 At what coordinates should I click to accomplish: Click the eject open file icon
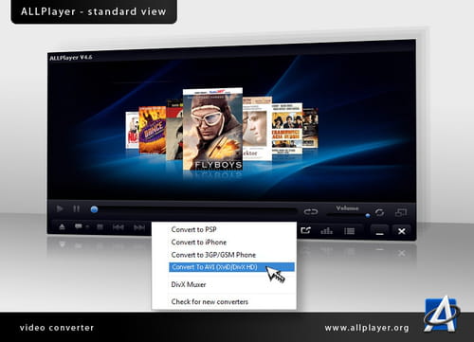[62, 226]
